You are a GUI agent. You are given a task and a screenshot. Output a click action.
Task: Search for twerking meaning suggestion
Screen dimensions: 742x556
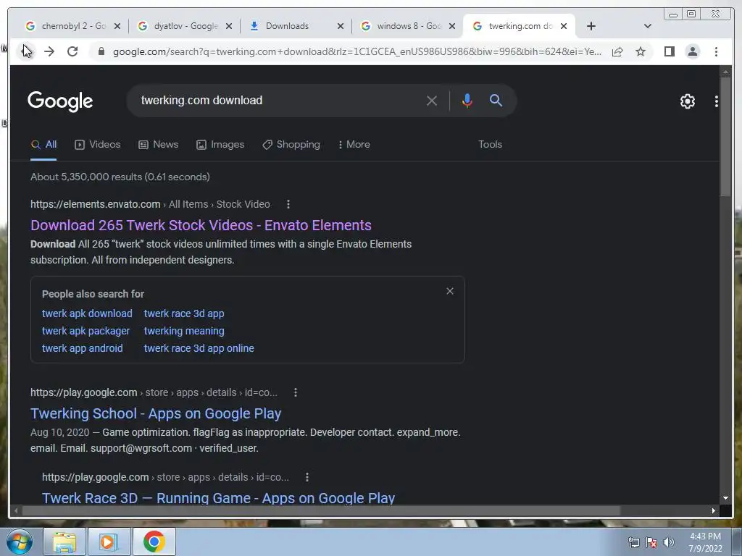184,331
